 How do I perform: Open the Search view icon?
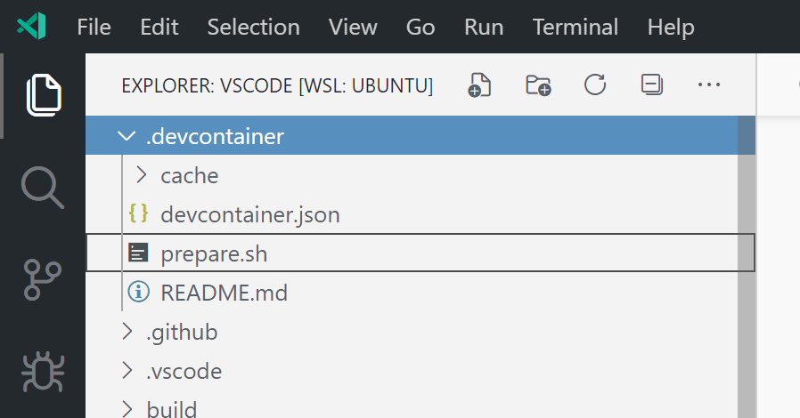pos(43,188)
